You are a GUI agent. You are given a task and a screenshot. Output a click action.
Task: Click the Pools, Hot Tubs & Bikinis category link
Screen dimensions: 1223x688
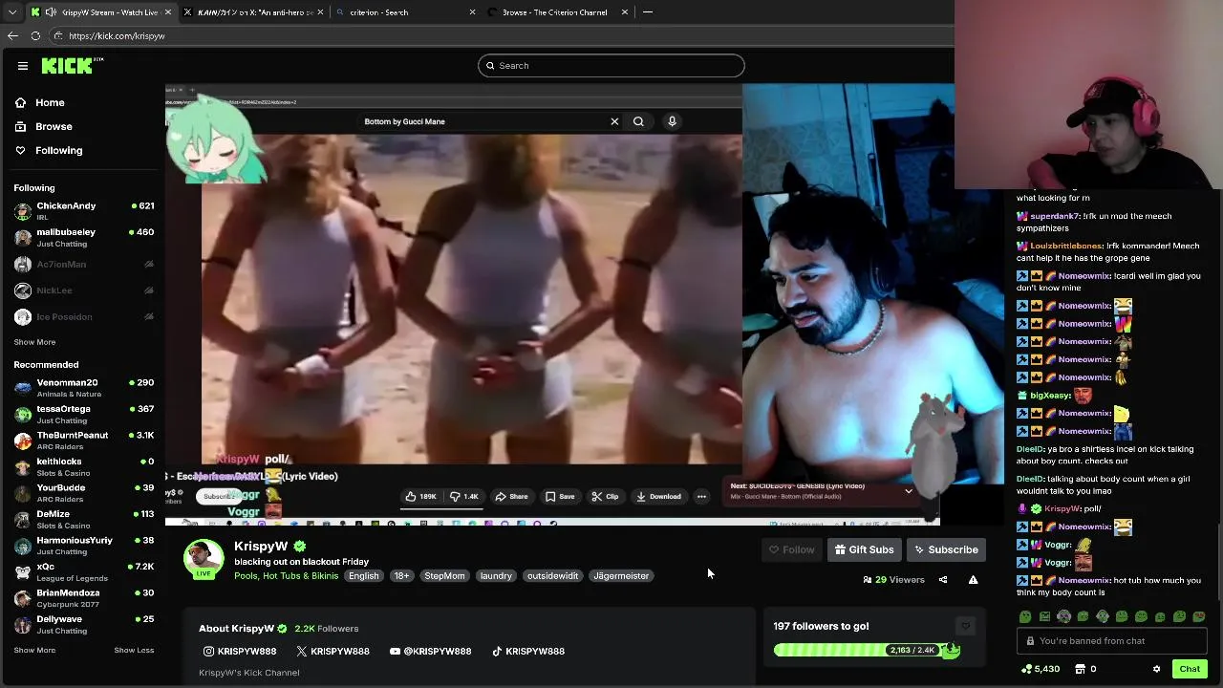(x=286, y=576)
